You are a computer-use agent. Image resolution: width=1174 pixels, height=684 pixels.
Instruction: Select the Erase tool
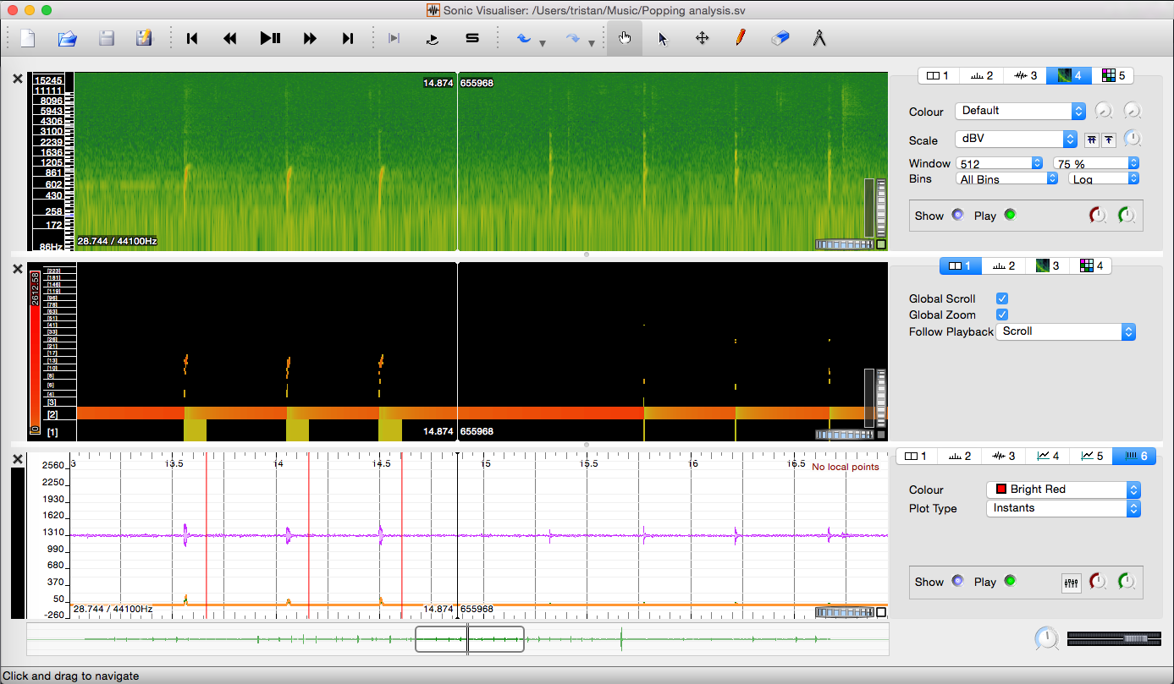[x=780, y=38]
